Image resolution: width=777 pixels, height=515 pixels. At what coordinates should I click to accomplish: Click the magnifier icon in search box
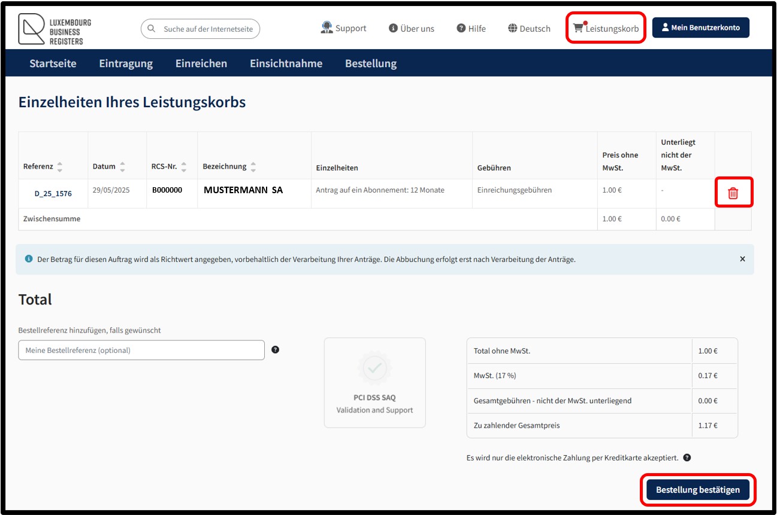pyautogui.click(x=152, y=29)
